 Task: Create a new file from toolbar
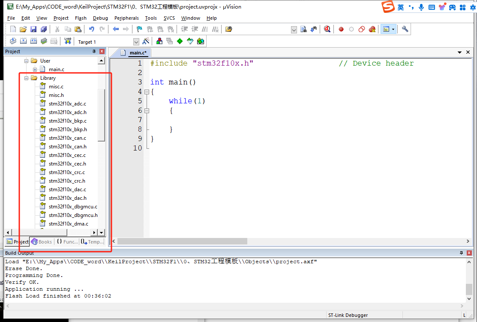pyautogui.click(x=13, y=29)
